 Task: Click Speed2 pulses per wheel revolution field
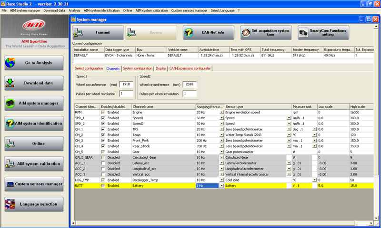coord(190,94)
